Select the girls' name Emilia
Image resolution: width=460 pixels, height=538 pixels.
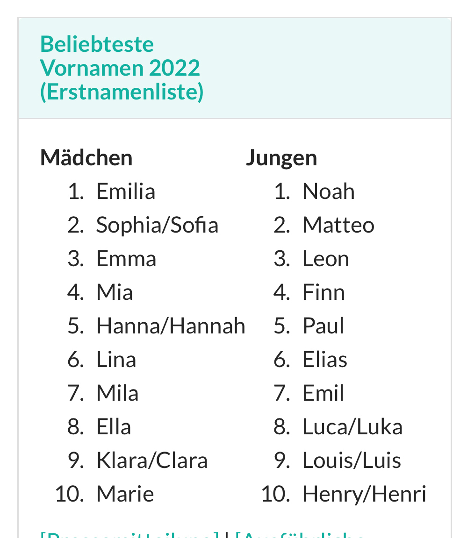point(126,191)
